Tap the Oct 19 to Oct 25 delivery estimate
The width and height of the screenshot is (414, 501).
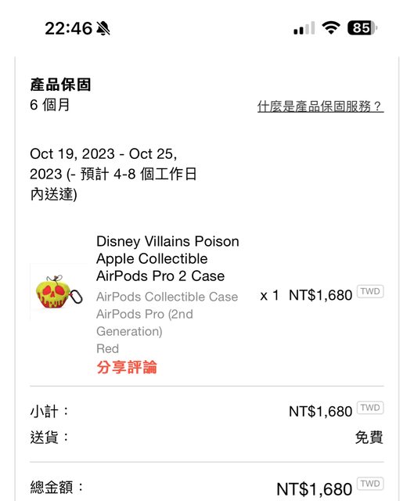point(113,174)
